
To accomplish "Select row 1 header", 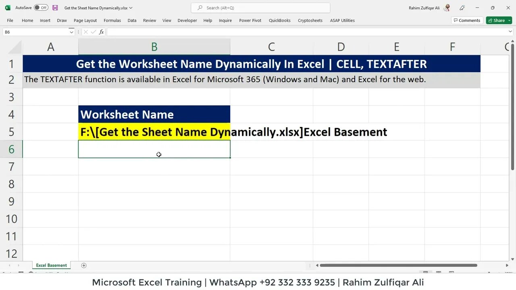I will tap(11, 64).
